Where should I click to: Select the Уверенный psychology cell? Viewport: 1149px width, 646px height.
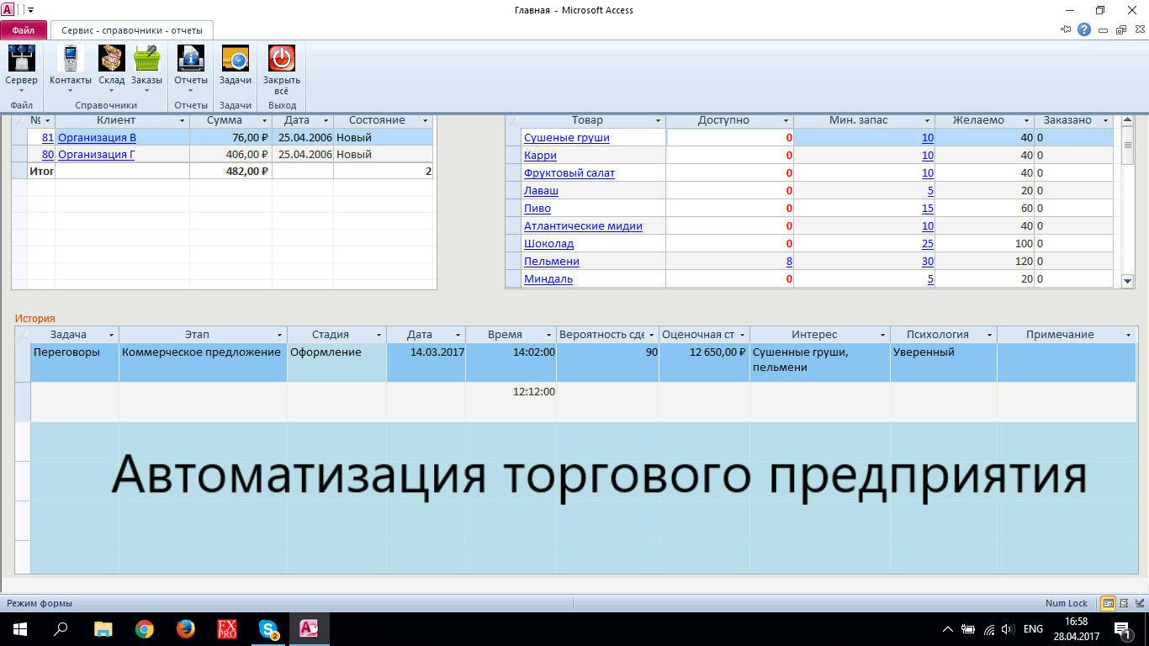pyautogui.click(x=944, y=363)
